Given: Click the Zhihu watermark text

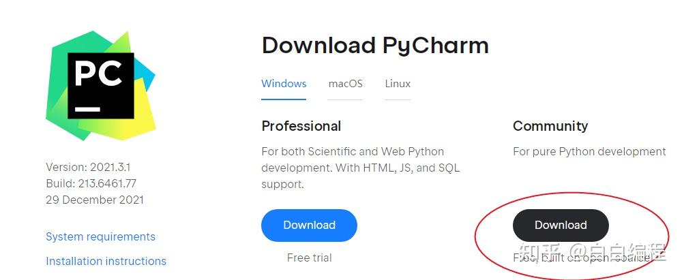Looking at the screenshot, I should [592, 253].
